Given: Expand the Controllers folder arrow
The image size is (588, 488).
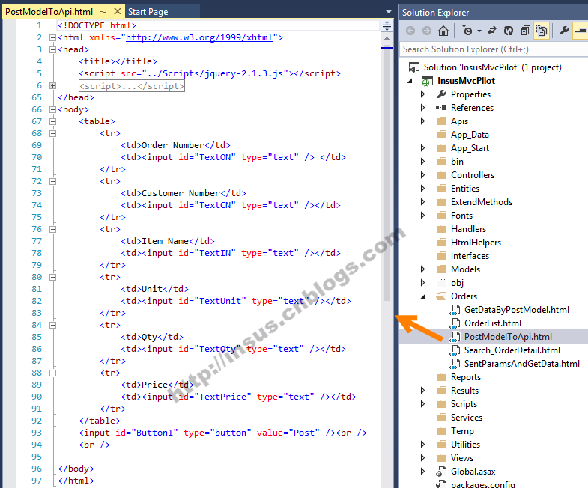Looking at the screenshot, I should (422, 175).
